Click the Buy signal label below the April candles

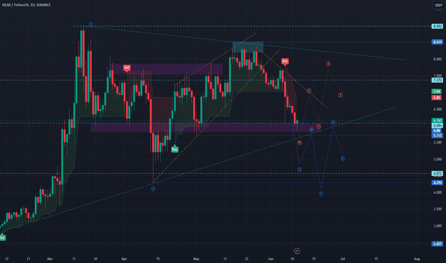pyautogui.click(x=175, y=149)
